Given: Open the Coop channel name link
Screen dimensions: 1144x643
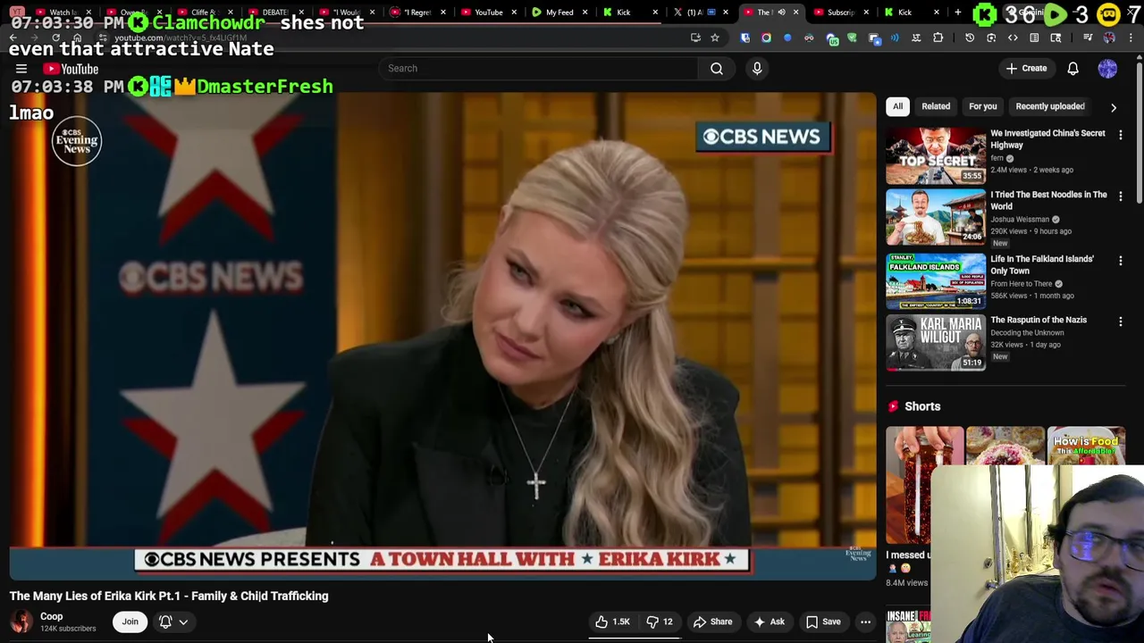Looking at the screenshot, I should point(51,616).
